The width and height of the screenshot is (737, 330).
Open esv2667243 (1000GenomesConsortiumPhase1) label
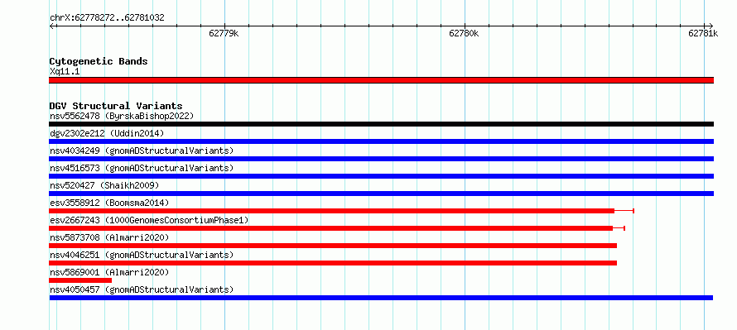[x=149, y=220]
